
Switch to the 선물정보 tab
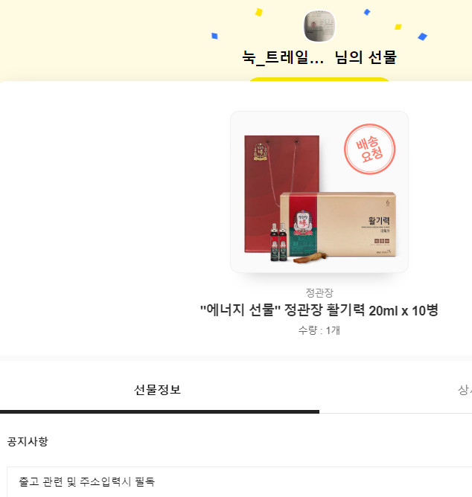pyautogui.click(x=158, y=390)
